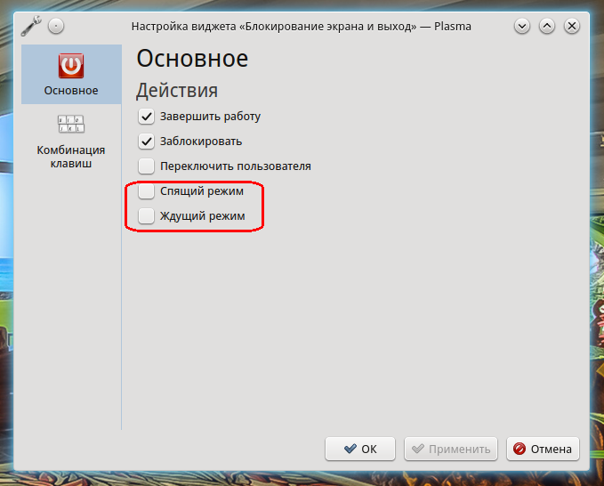
Task: Confirm with the OK button
Action: point(360,449)
